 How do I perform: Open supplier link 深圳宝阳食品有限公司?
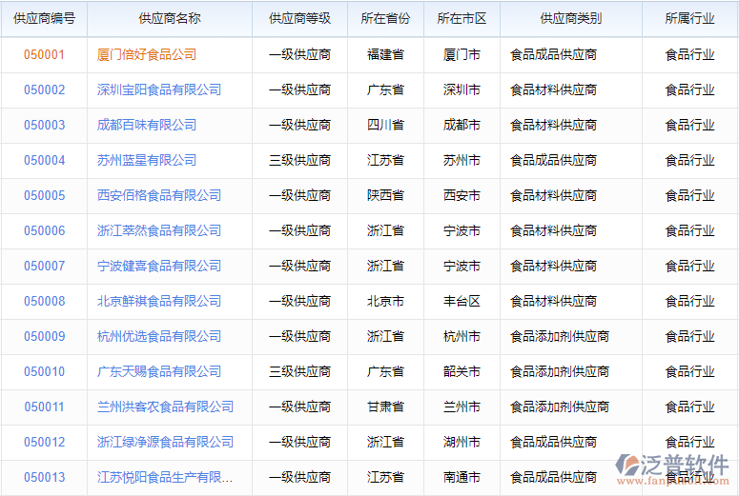click(159, 89)
